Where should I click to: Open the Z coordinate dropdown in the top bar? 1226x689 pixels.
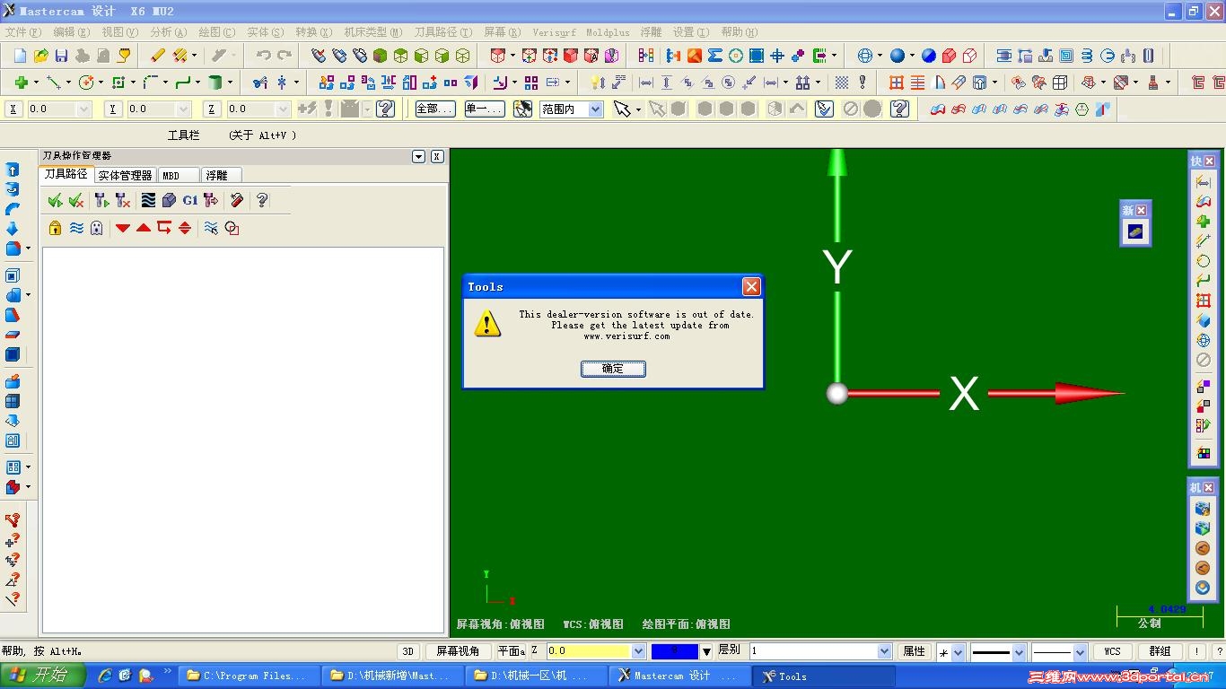pos(283,109)
